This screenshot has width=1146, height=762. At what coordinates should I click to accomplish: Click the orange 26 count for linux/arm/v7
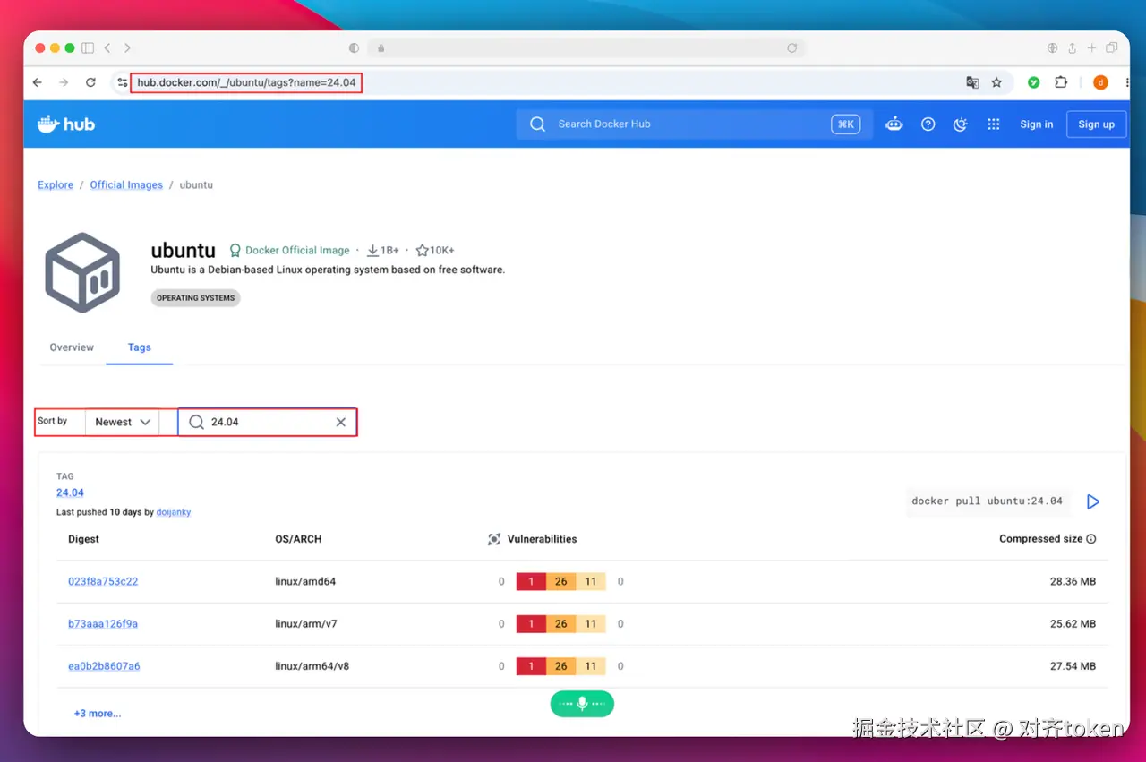(560, 623)
